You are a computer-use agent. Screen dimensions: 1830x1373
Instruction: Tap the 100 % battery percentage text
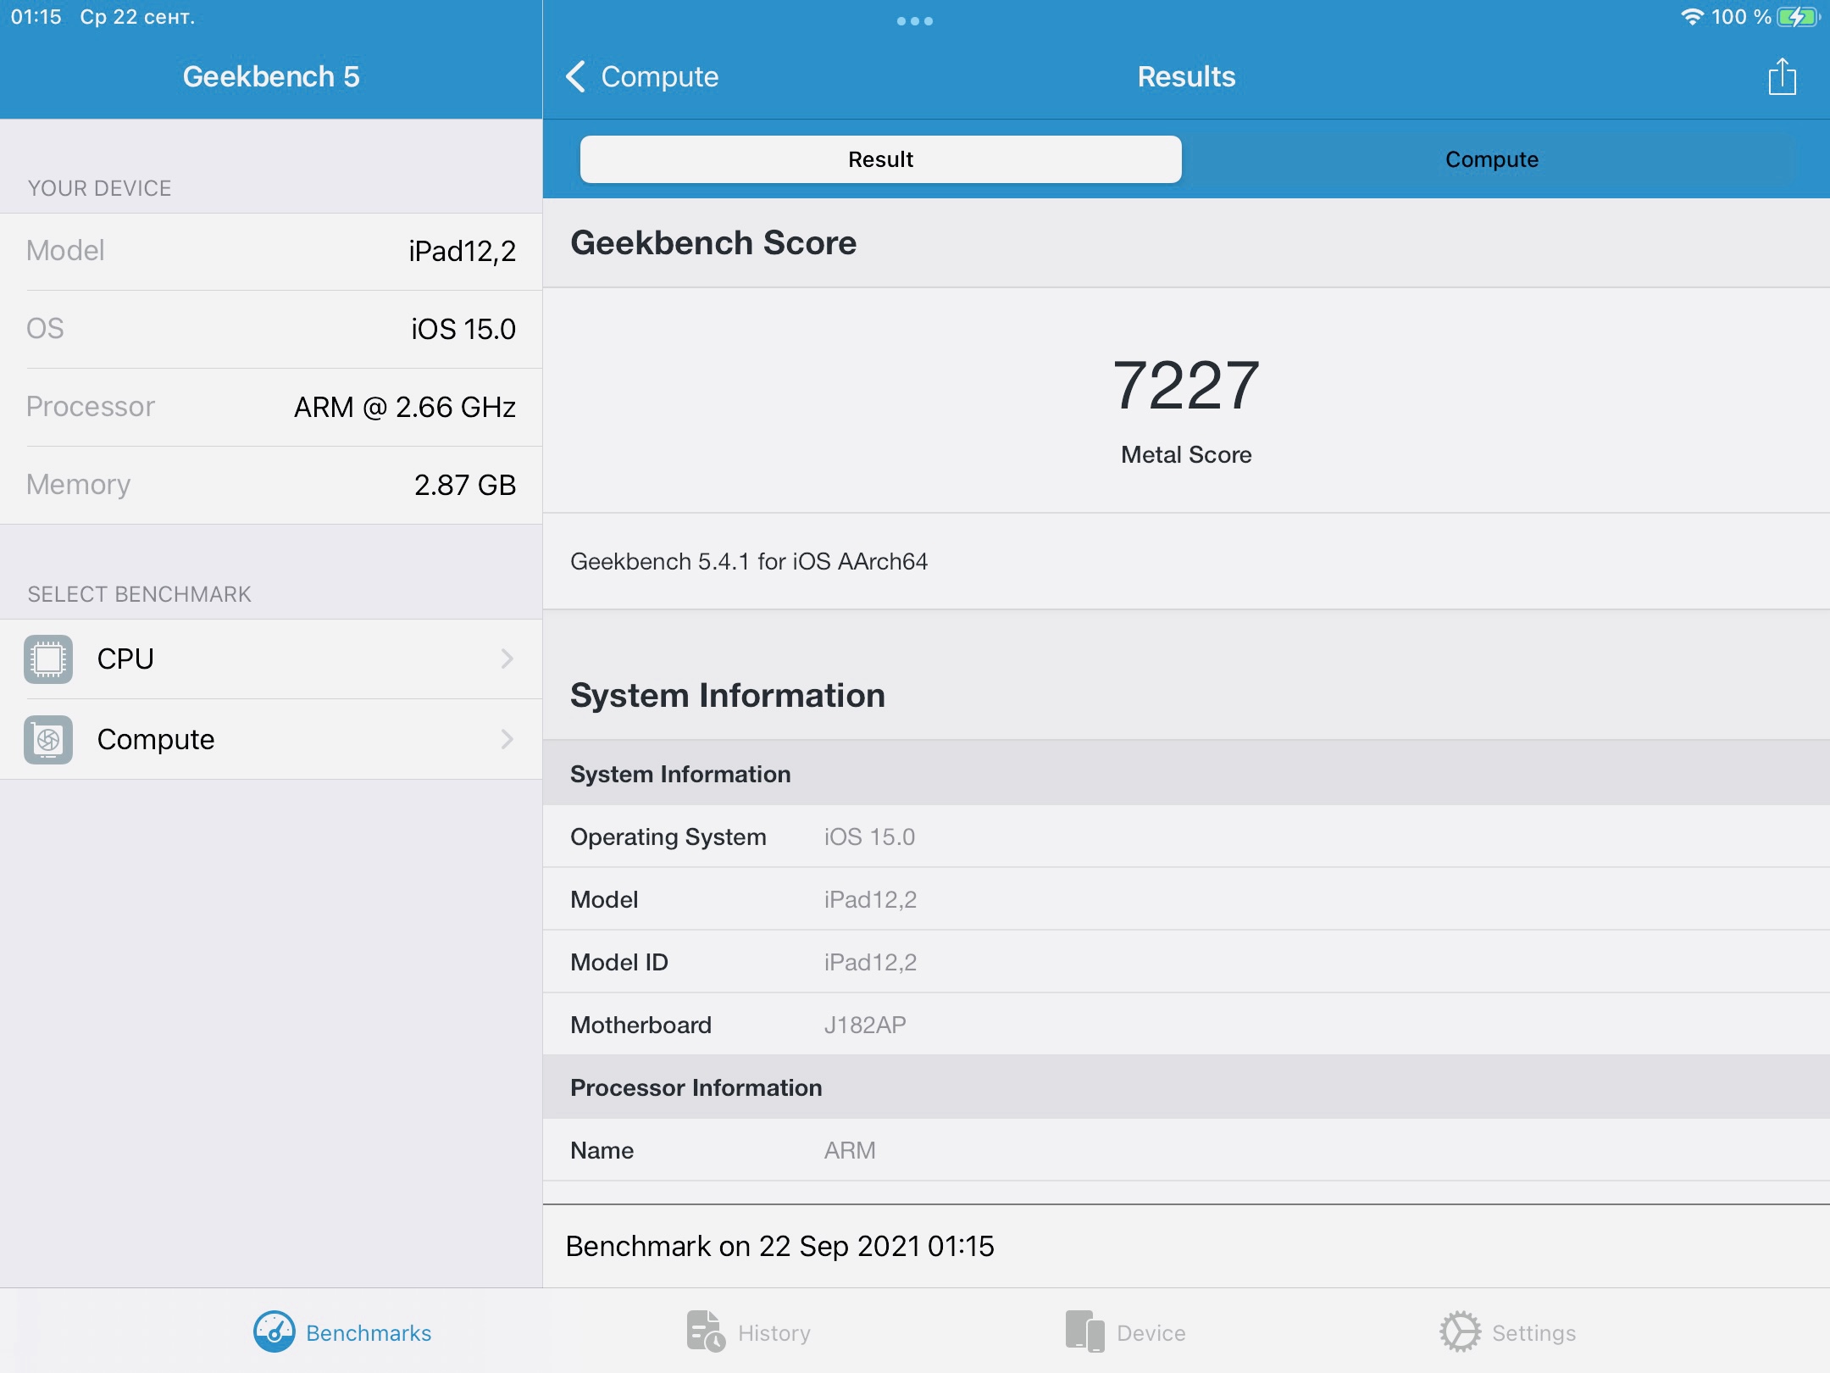tap(1742, 17)
